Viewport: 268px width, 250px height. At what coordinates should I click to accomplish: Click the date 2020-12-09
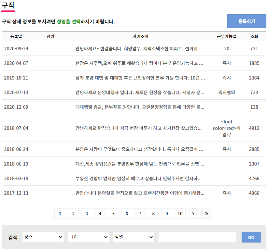tap(16, 107)
